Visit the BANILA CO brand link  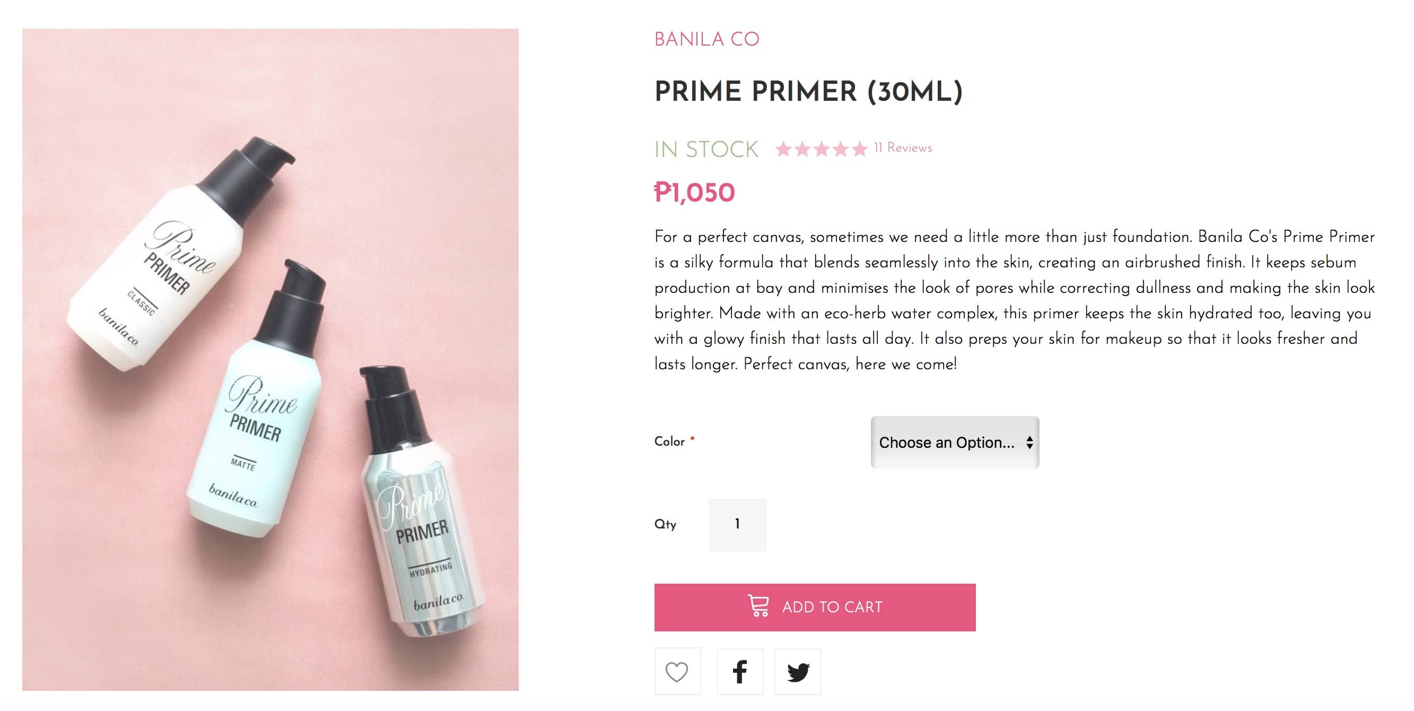[706, 40]
